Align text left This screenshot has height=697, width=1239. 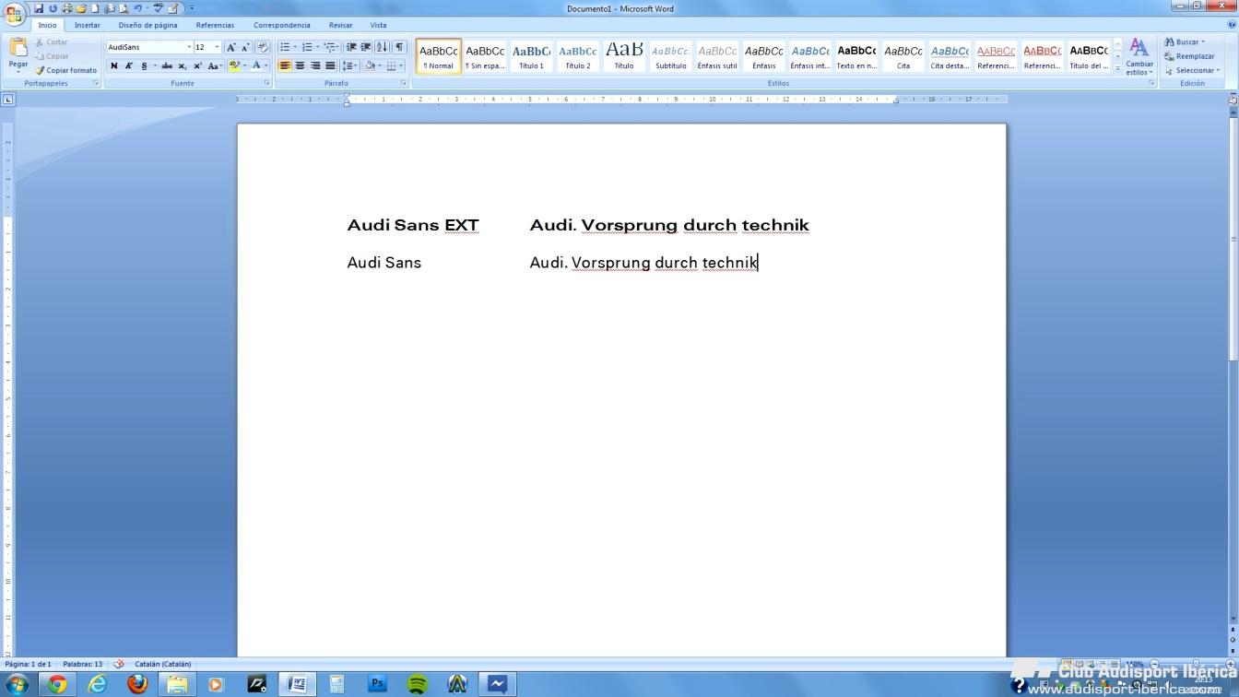coord(285,65)
